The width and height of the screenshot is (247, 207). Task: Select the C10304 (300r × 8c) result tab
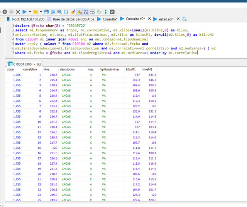25,64
